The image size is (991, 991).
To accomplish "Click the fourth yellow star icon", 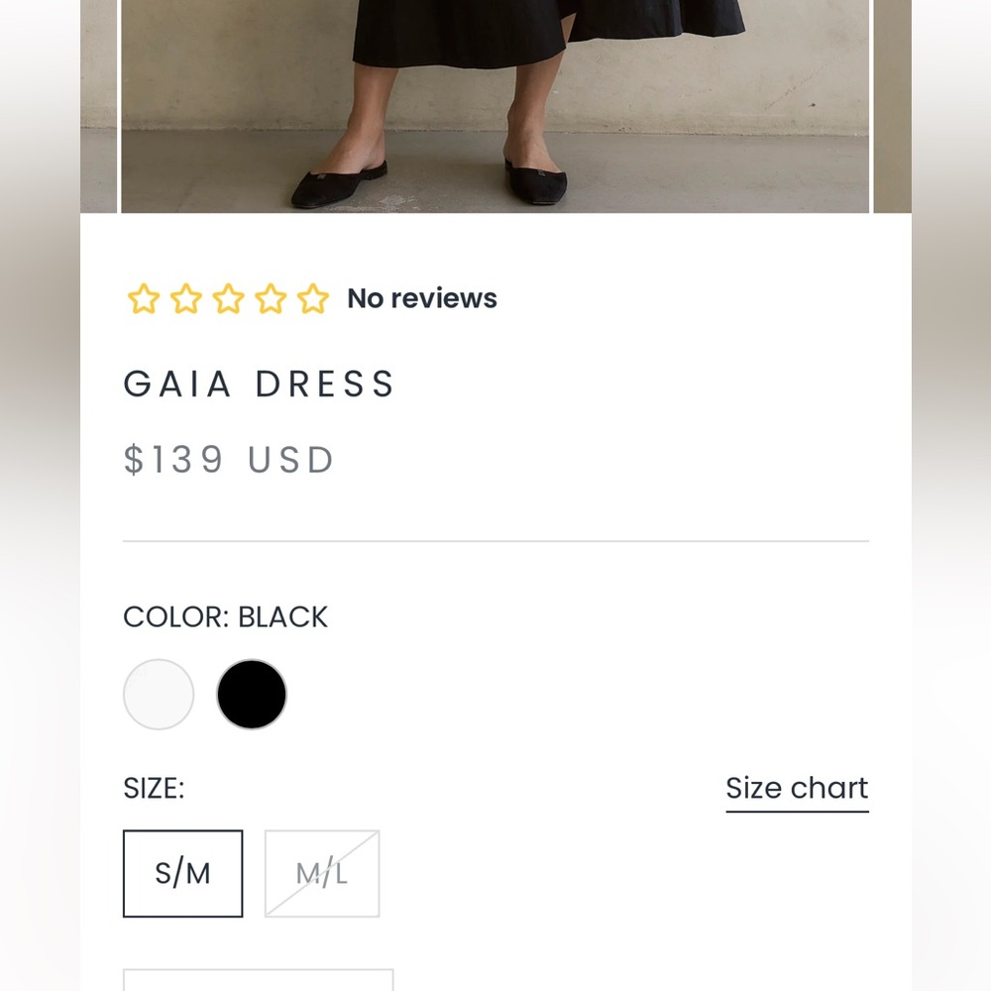I will pyautogui.click(x=270, y=297).
